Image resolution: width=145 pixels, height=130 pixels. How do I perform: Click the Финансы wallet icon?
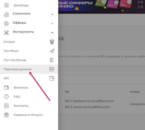[x=6, y=87]
